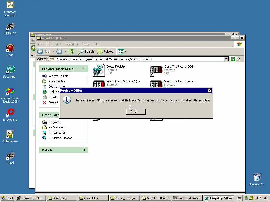The image size is (270, 202).
Task: Open My Computer under Other Places
Action: pos(57,133)
